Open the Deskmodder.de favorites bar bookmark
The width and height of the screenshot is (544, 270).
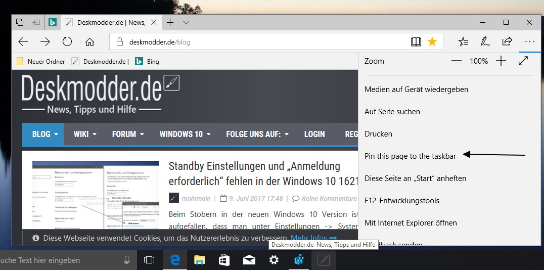pyautogui.click(x=100, y=61)
